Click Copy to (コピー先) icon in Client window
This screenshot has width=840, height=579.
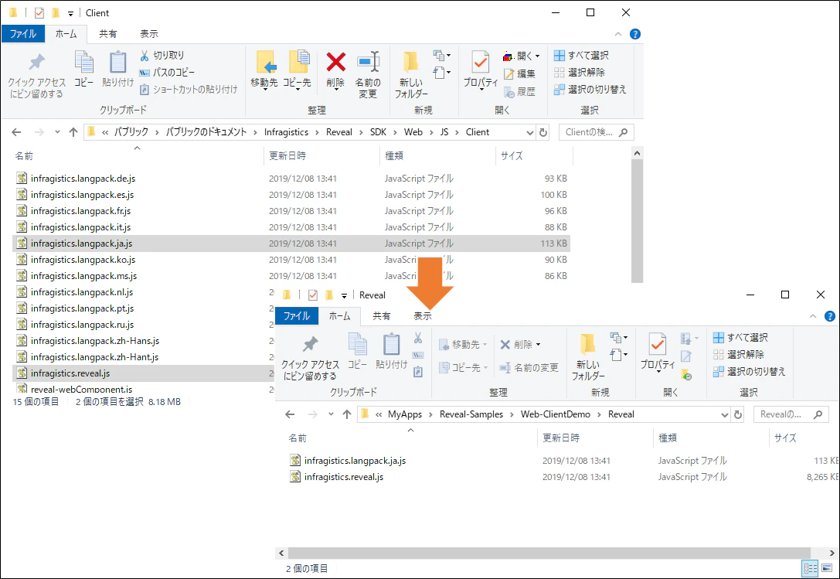click(299, 62)
